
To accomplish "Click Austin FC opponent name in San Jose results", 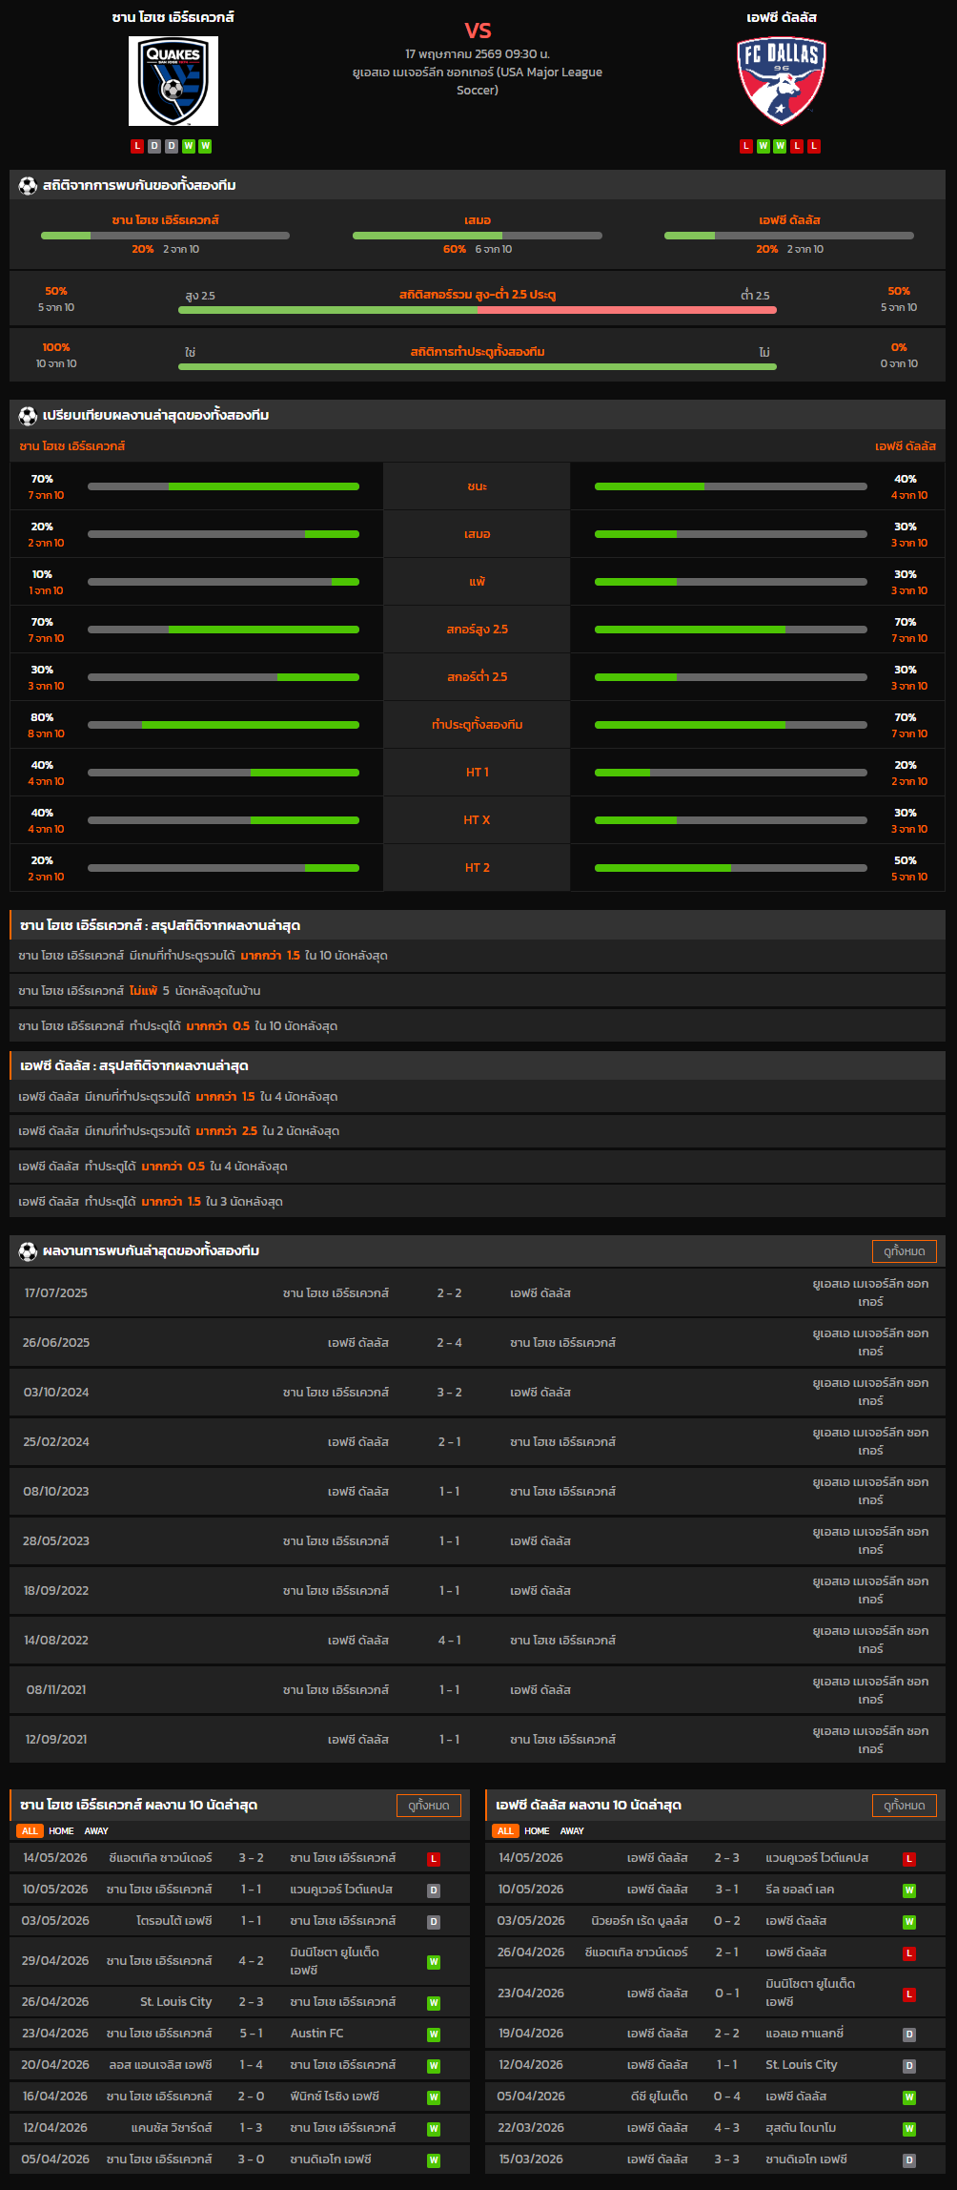I will pos(317,2034).
